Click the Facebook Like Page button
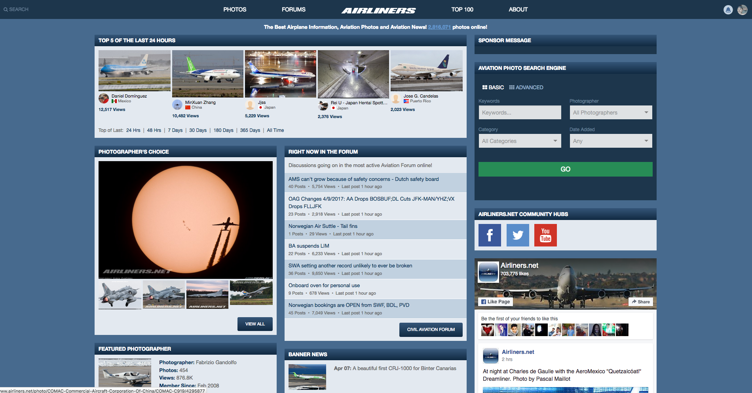Screen dimensions: 752x393 tap(496, 302)
